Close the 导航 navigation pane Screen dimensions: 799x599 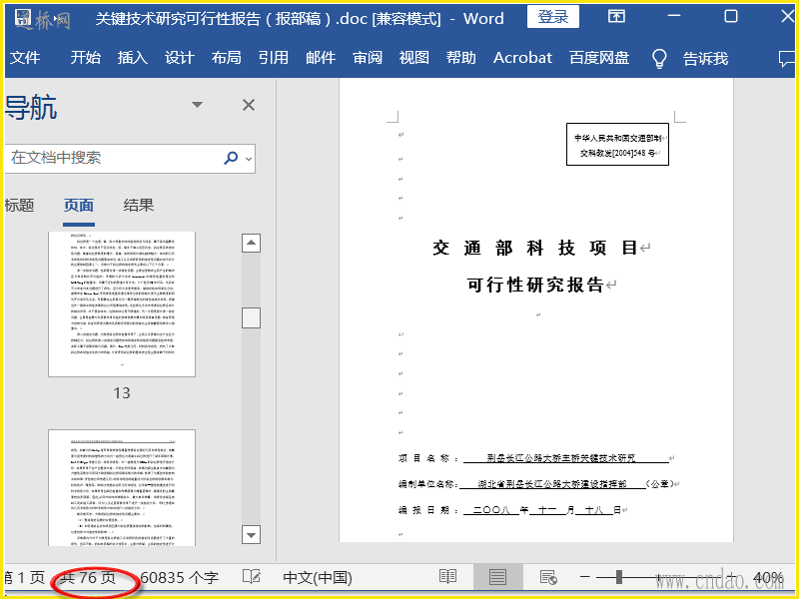pyautogui.click(x=249, y=105)
